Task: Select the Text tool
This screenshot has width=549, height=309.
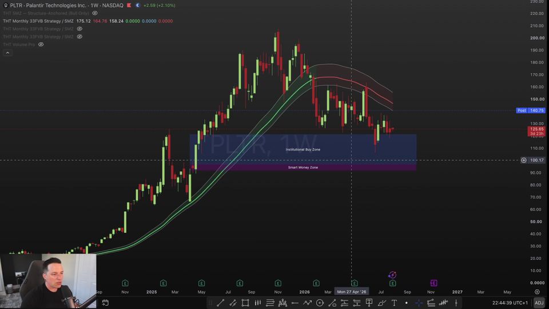Action: tap(394, 303)
